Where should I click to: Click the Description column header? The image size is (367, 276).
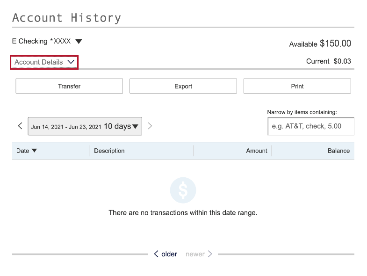109,151
